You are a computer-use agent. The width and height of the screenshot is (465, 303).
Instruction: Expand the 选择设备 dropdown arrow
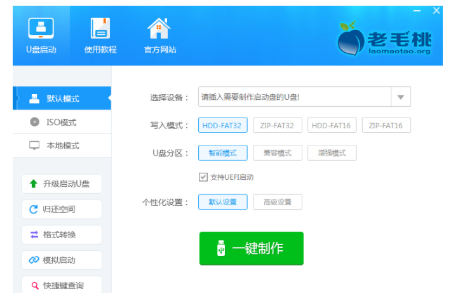pyautogui.click(x=401, y=97)
